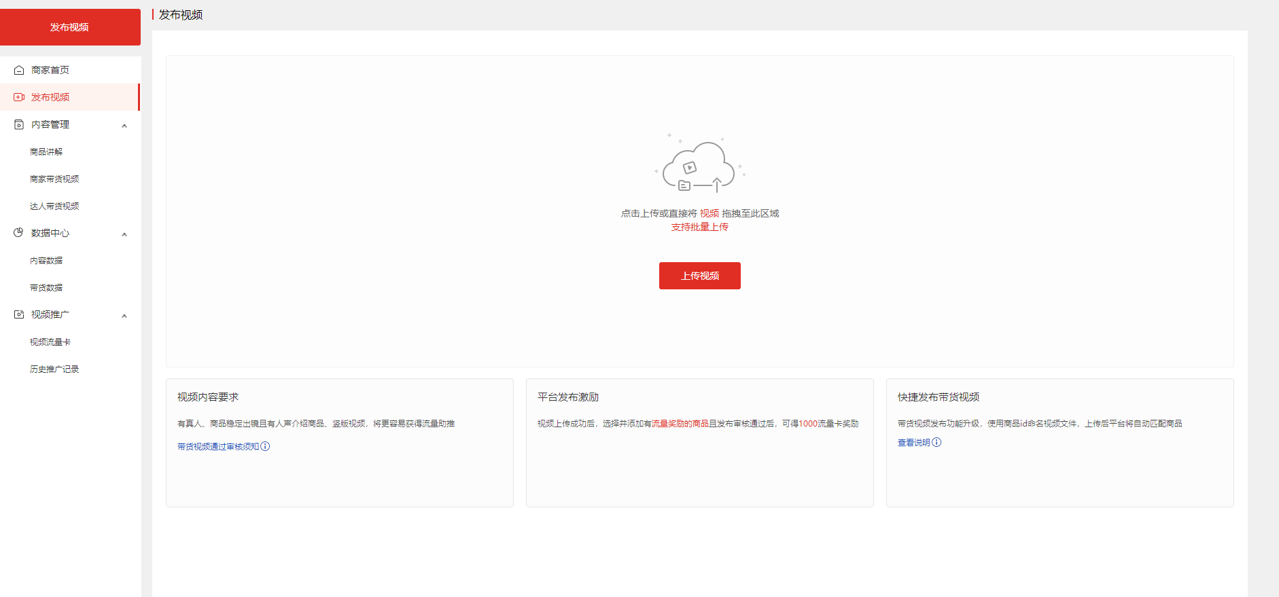
Task: Click the 数据中心 pie chart icon
Action: click(x=19, y=233)
